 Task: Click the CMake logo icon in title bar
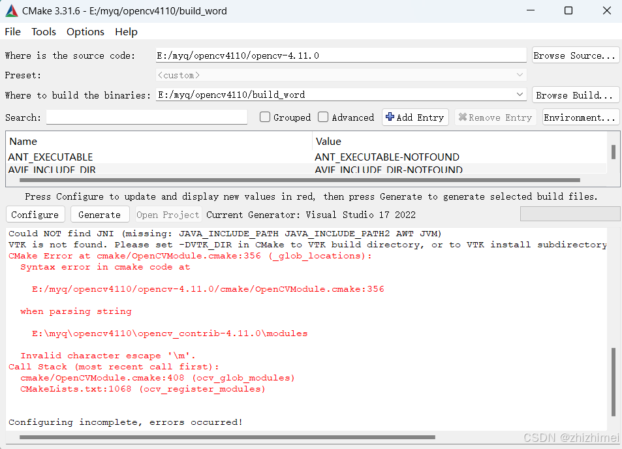pos(12,10)
